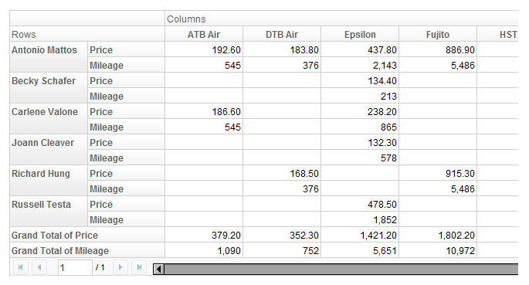Click the page number input field
529x285 pixels.
75,268
